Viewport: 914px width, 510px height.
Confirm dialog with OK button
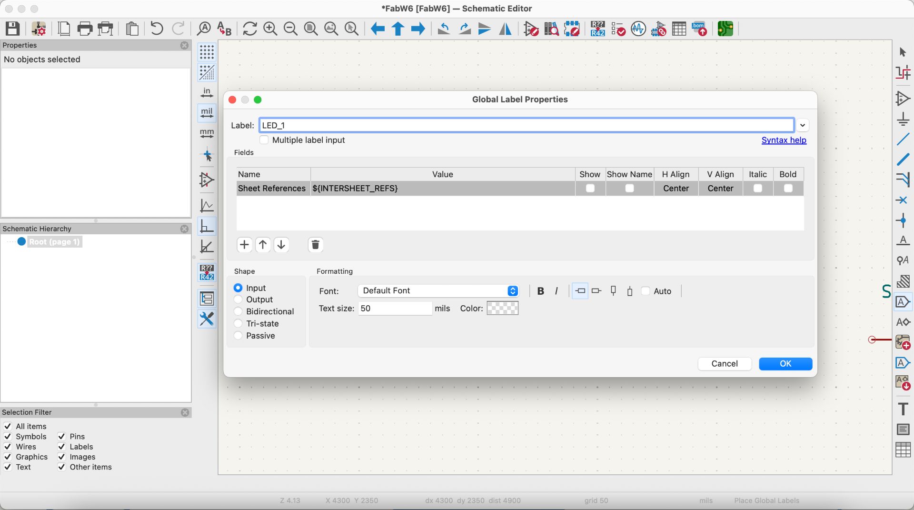tap(785, 364)
